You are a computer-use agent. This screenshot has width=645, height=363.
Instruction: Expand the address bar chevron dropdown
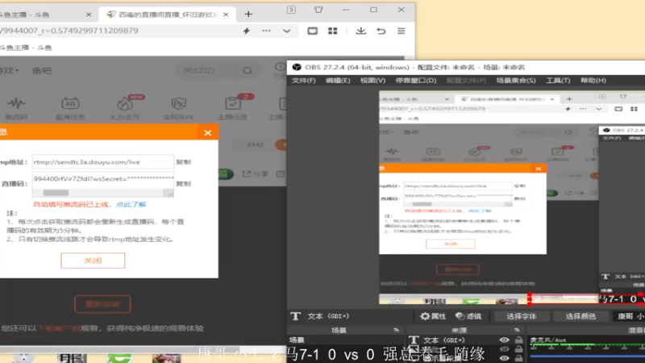coord(287,31)
